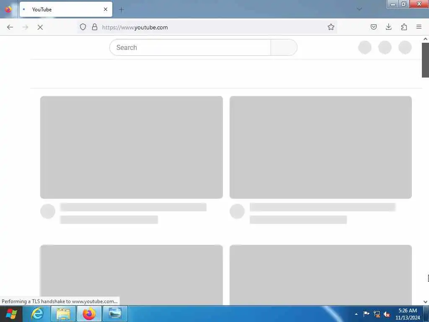Click the padlock site security icon

point(95,27)
